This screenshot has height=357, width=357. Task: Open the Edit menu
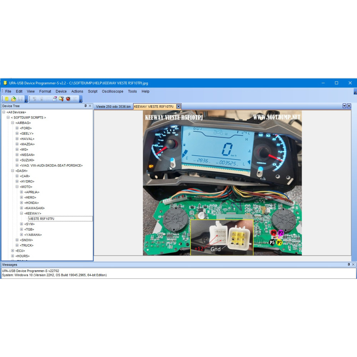coord(19,91)
